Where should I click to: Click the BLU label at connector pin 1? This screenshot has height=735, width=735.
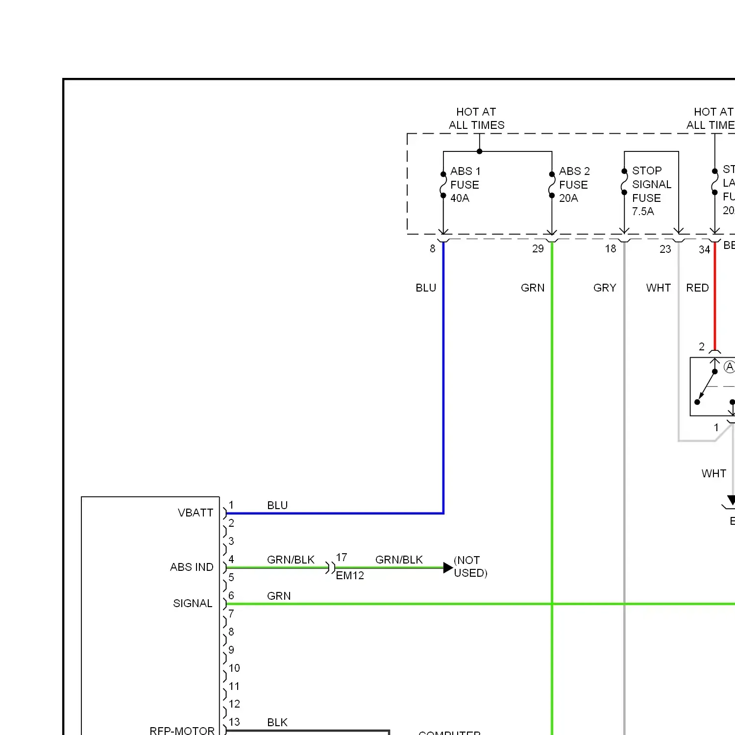tap(277, 506)
